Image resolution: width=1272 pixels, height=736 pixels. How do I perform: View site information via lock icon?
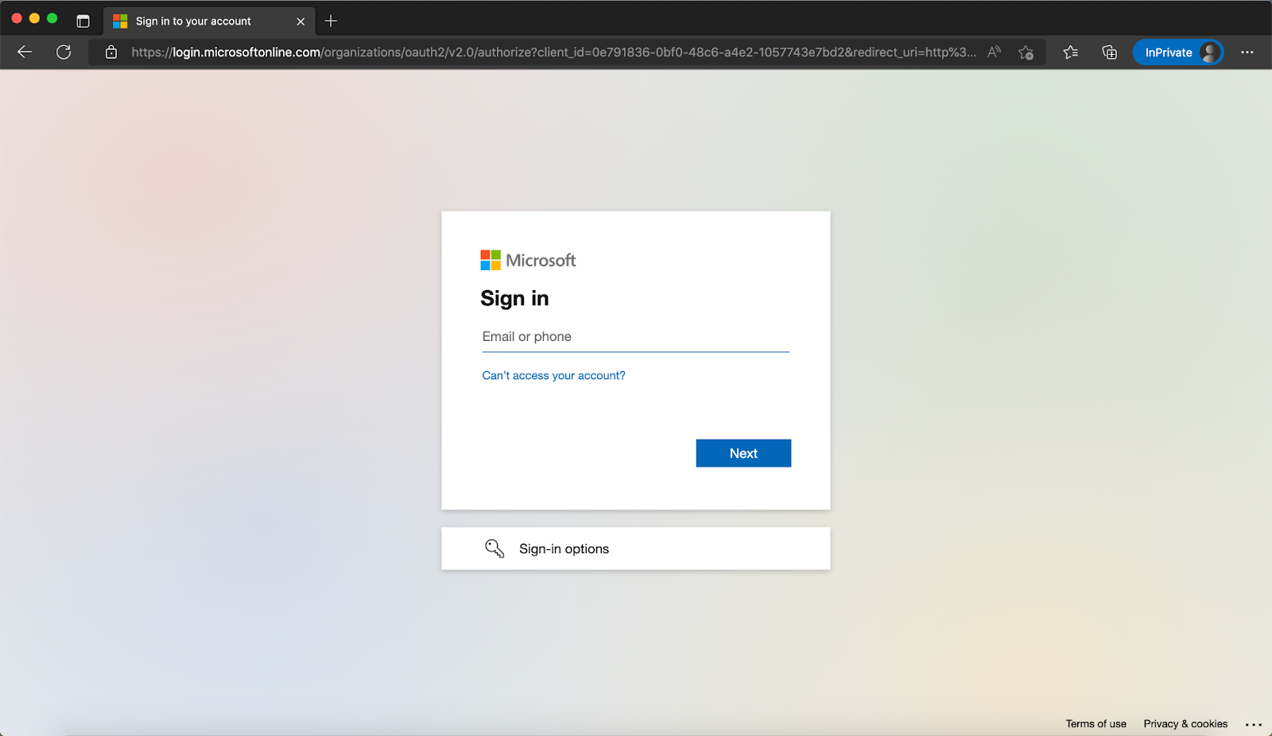pyautogui.click(x=111, y=52)
